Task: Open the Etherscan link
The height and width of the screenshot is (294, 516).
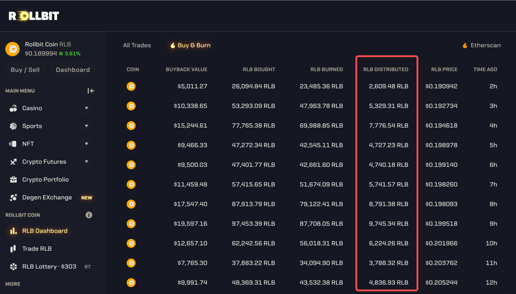Action: click(481, 45)
